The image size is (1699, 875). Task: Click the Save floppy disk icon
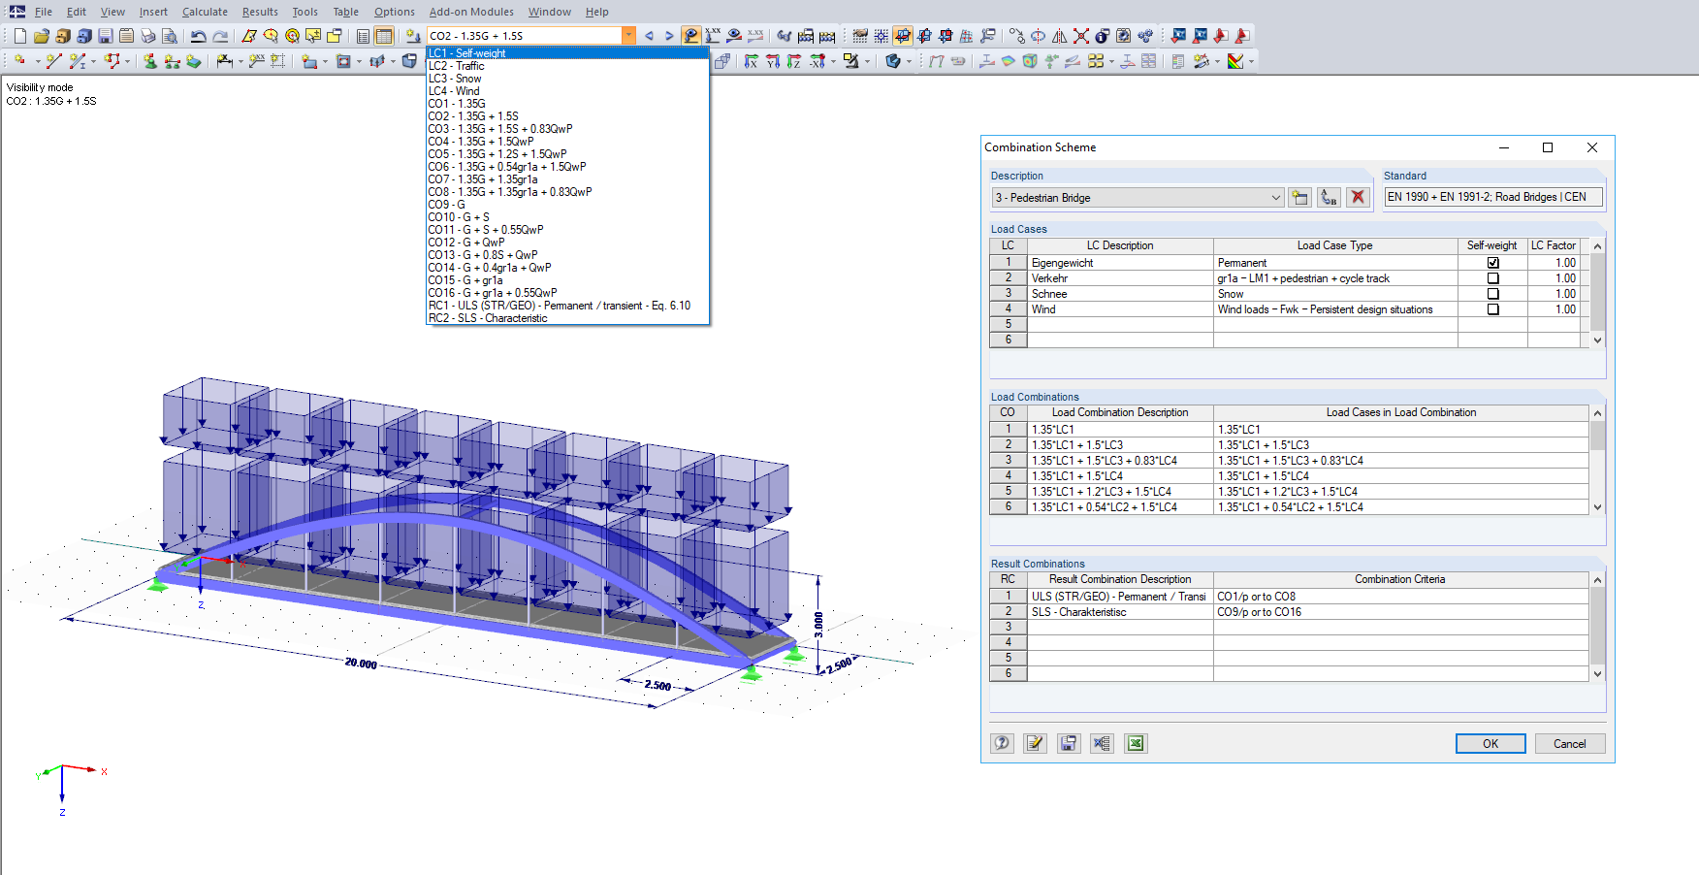[105, 36]
